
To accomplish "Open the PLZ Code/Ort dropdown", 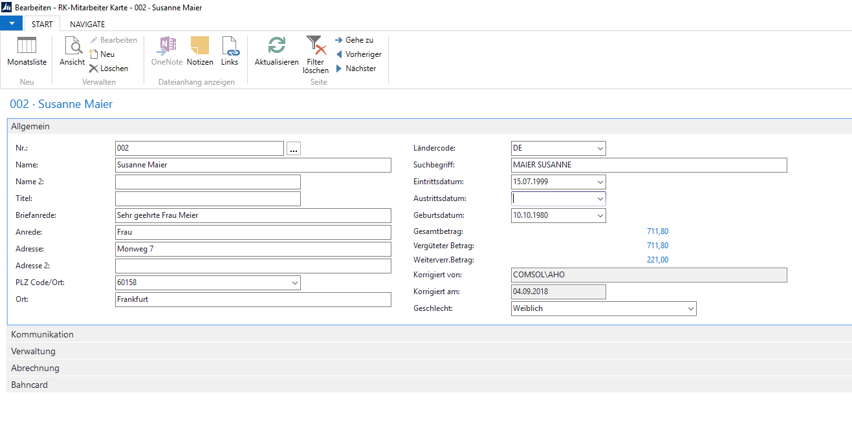I will click(295, 283).
